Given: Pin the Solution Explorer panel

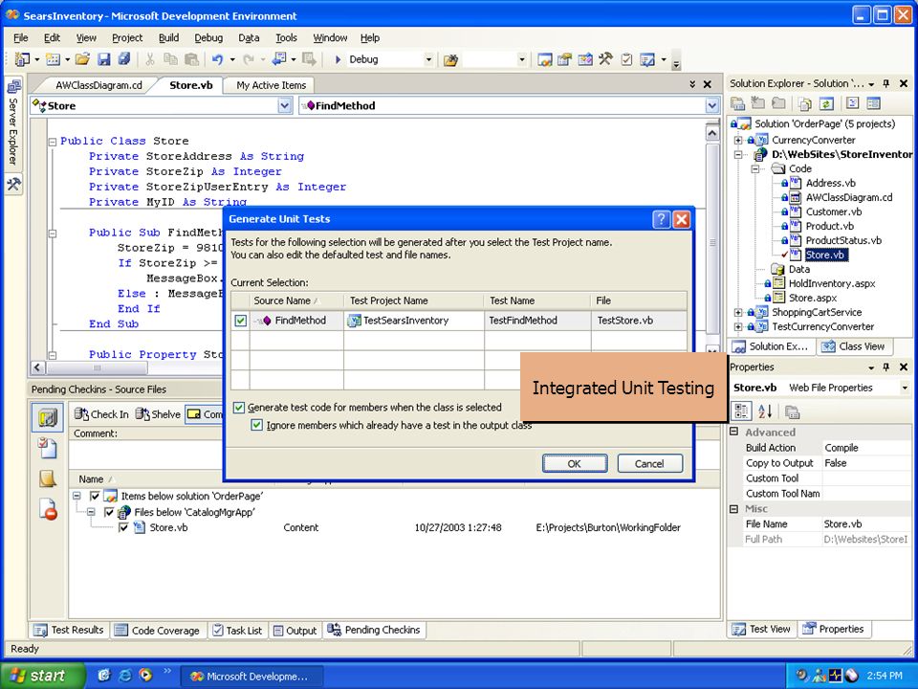Looking at the screenshot, I should (886, 84).
